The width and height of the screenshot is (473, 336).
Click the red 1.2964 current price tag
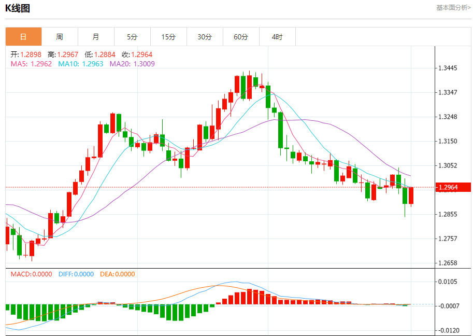453,187
